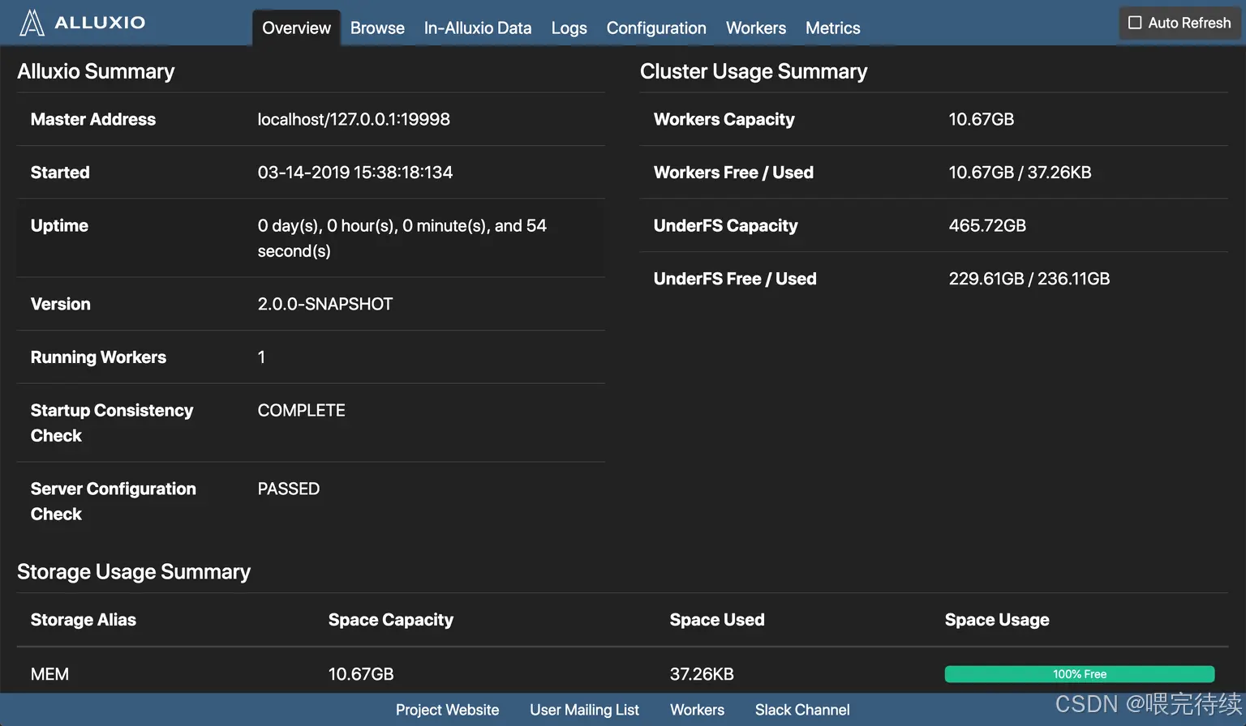Click the UnderFS Free / Used label

(735, 279)
